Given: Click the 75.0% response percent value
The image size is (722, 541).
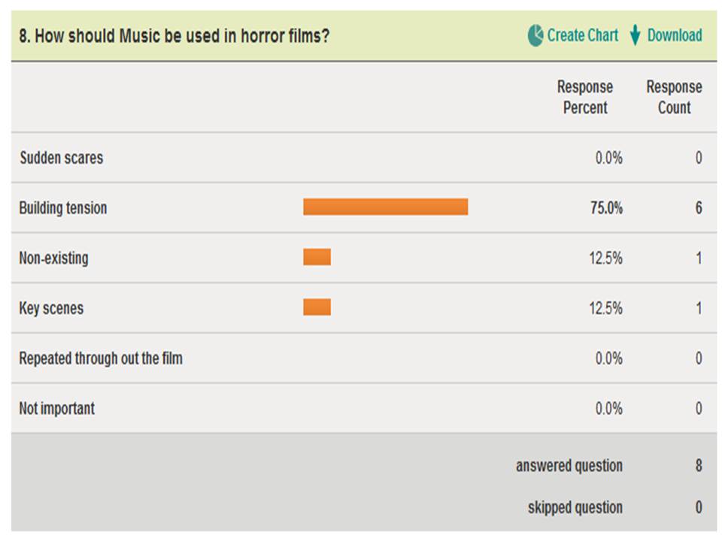Looking at the screenshot, I should coord(606,208).
